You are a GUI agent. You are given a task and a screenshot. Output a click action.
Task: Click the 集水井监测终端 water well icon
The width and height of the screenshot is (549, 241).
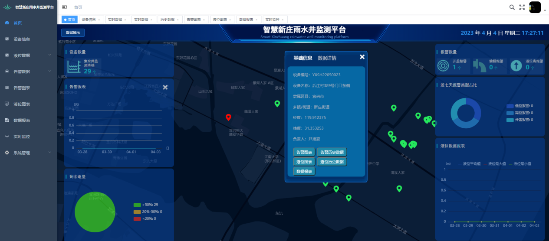[74, 67]
